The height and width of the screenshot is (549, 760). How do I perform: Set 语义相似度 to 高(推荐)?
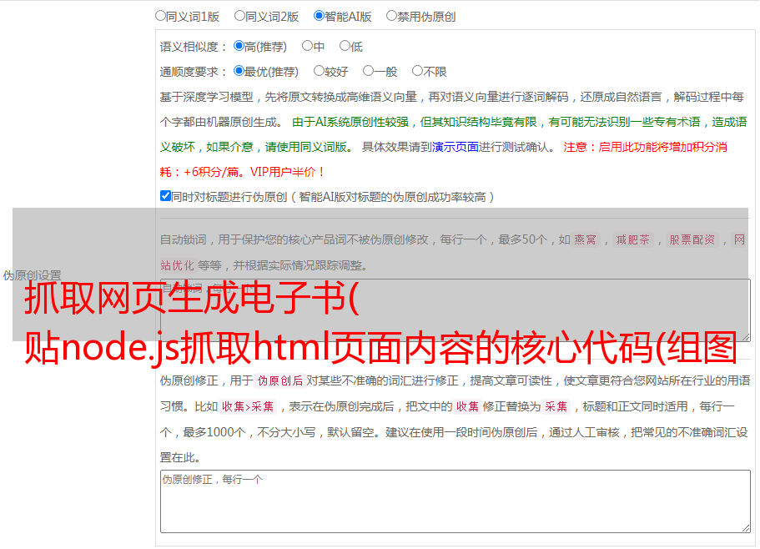[x=239, y=46]
